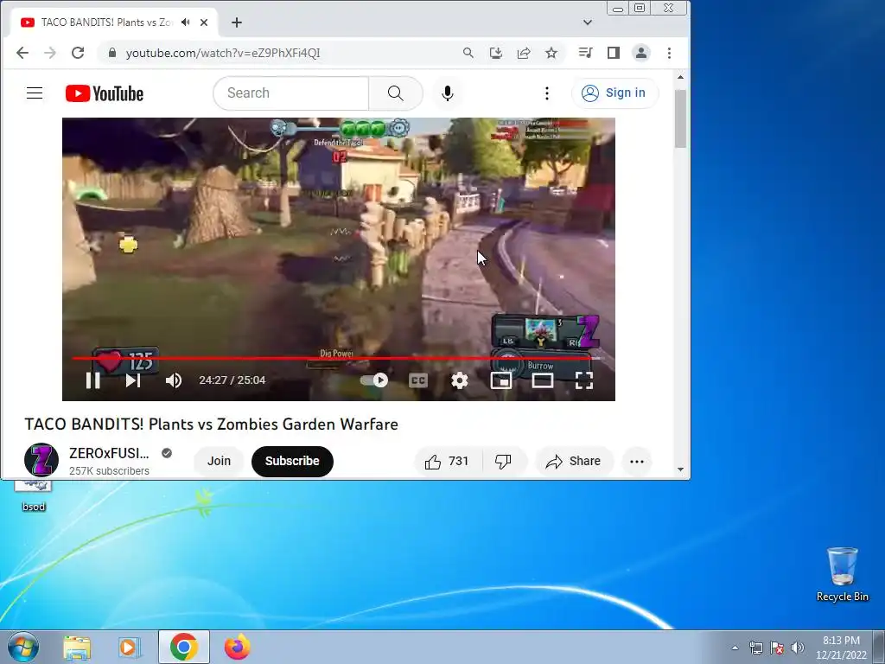
Task: Search with your voice microphone
Action: coord(448,93)
